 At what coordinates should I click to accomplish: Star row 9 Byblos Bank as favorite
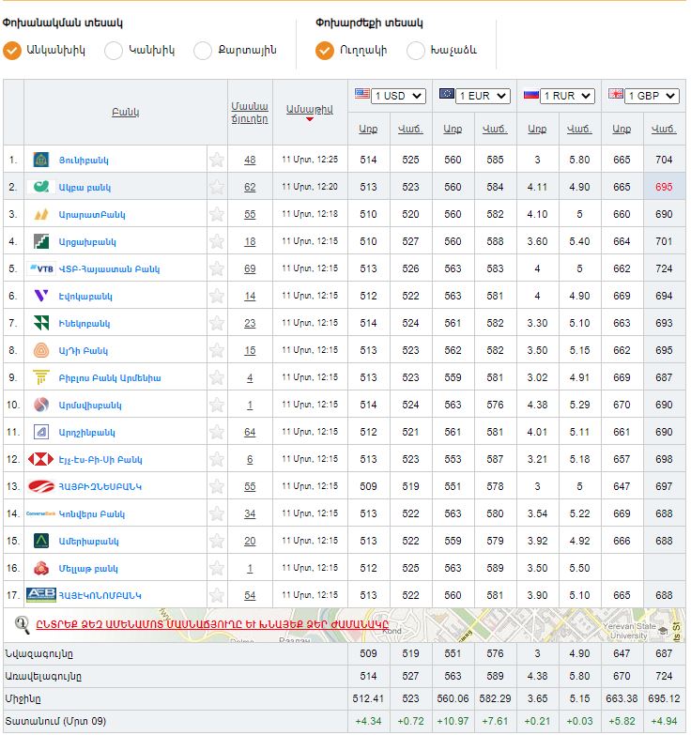pos(217,377)
